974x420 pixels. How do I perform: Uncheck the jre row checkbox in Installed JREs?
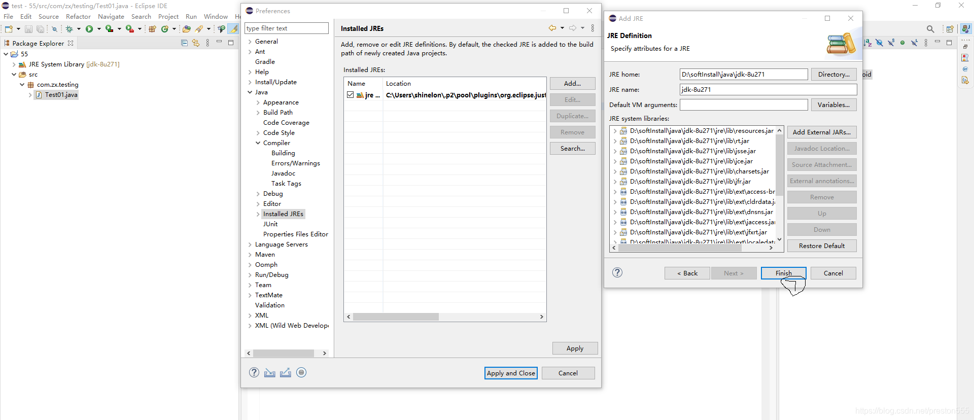tap(351, 95)
